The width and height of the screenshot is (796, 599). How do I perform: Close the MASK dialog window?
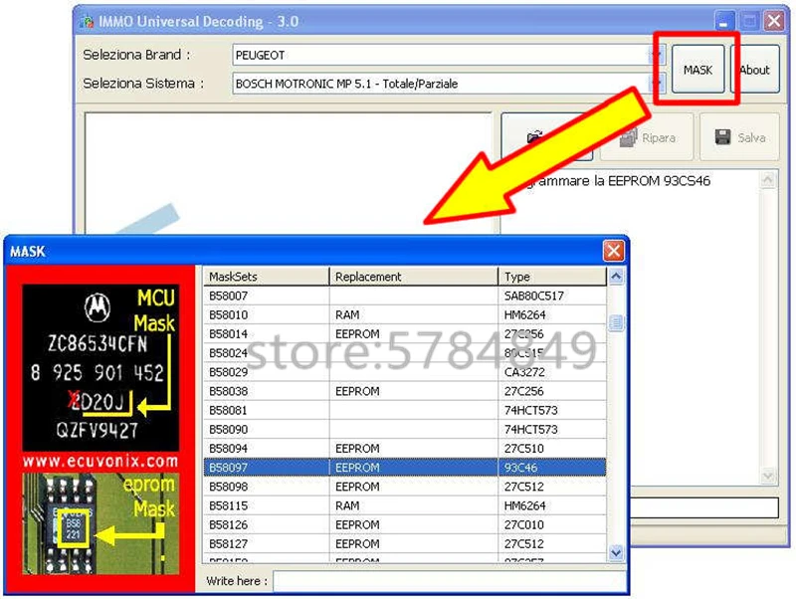coord(613,251)
